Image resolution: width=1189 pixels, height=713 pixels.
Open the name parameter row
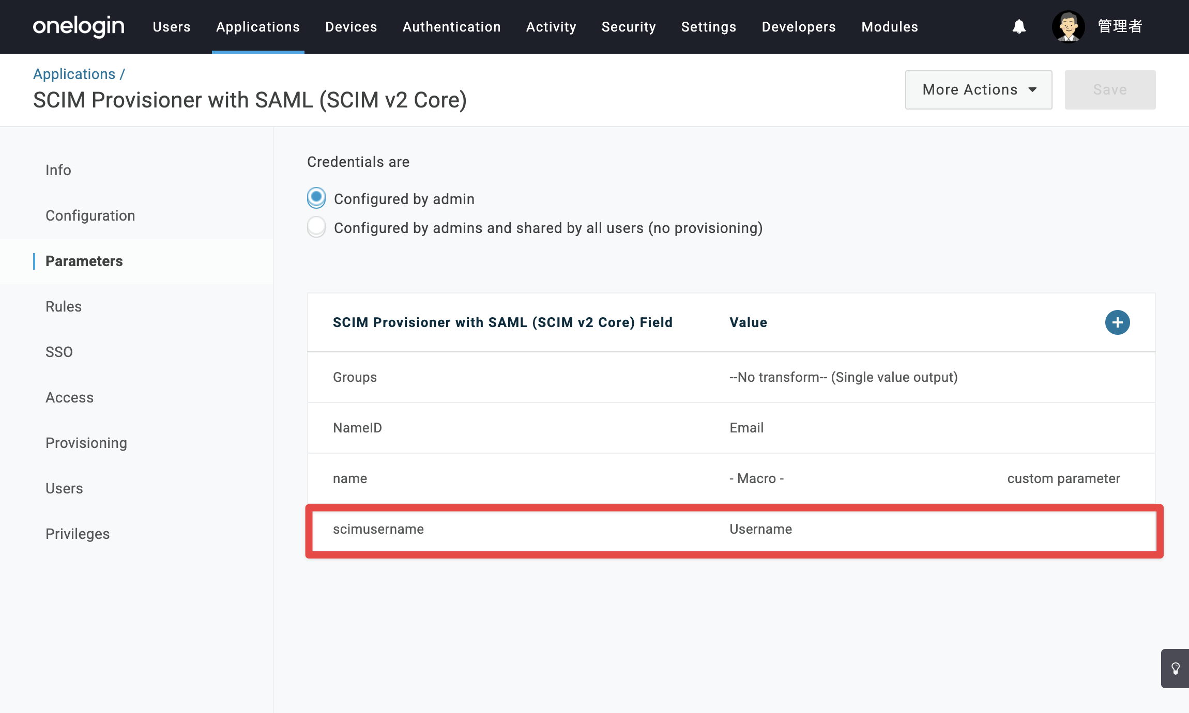pos(731,478)
